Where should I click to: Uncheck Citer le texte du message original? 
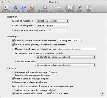[x=13, y=78]
